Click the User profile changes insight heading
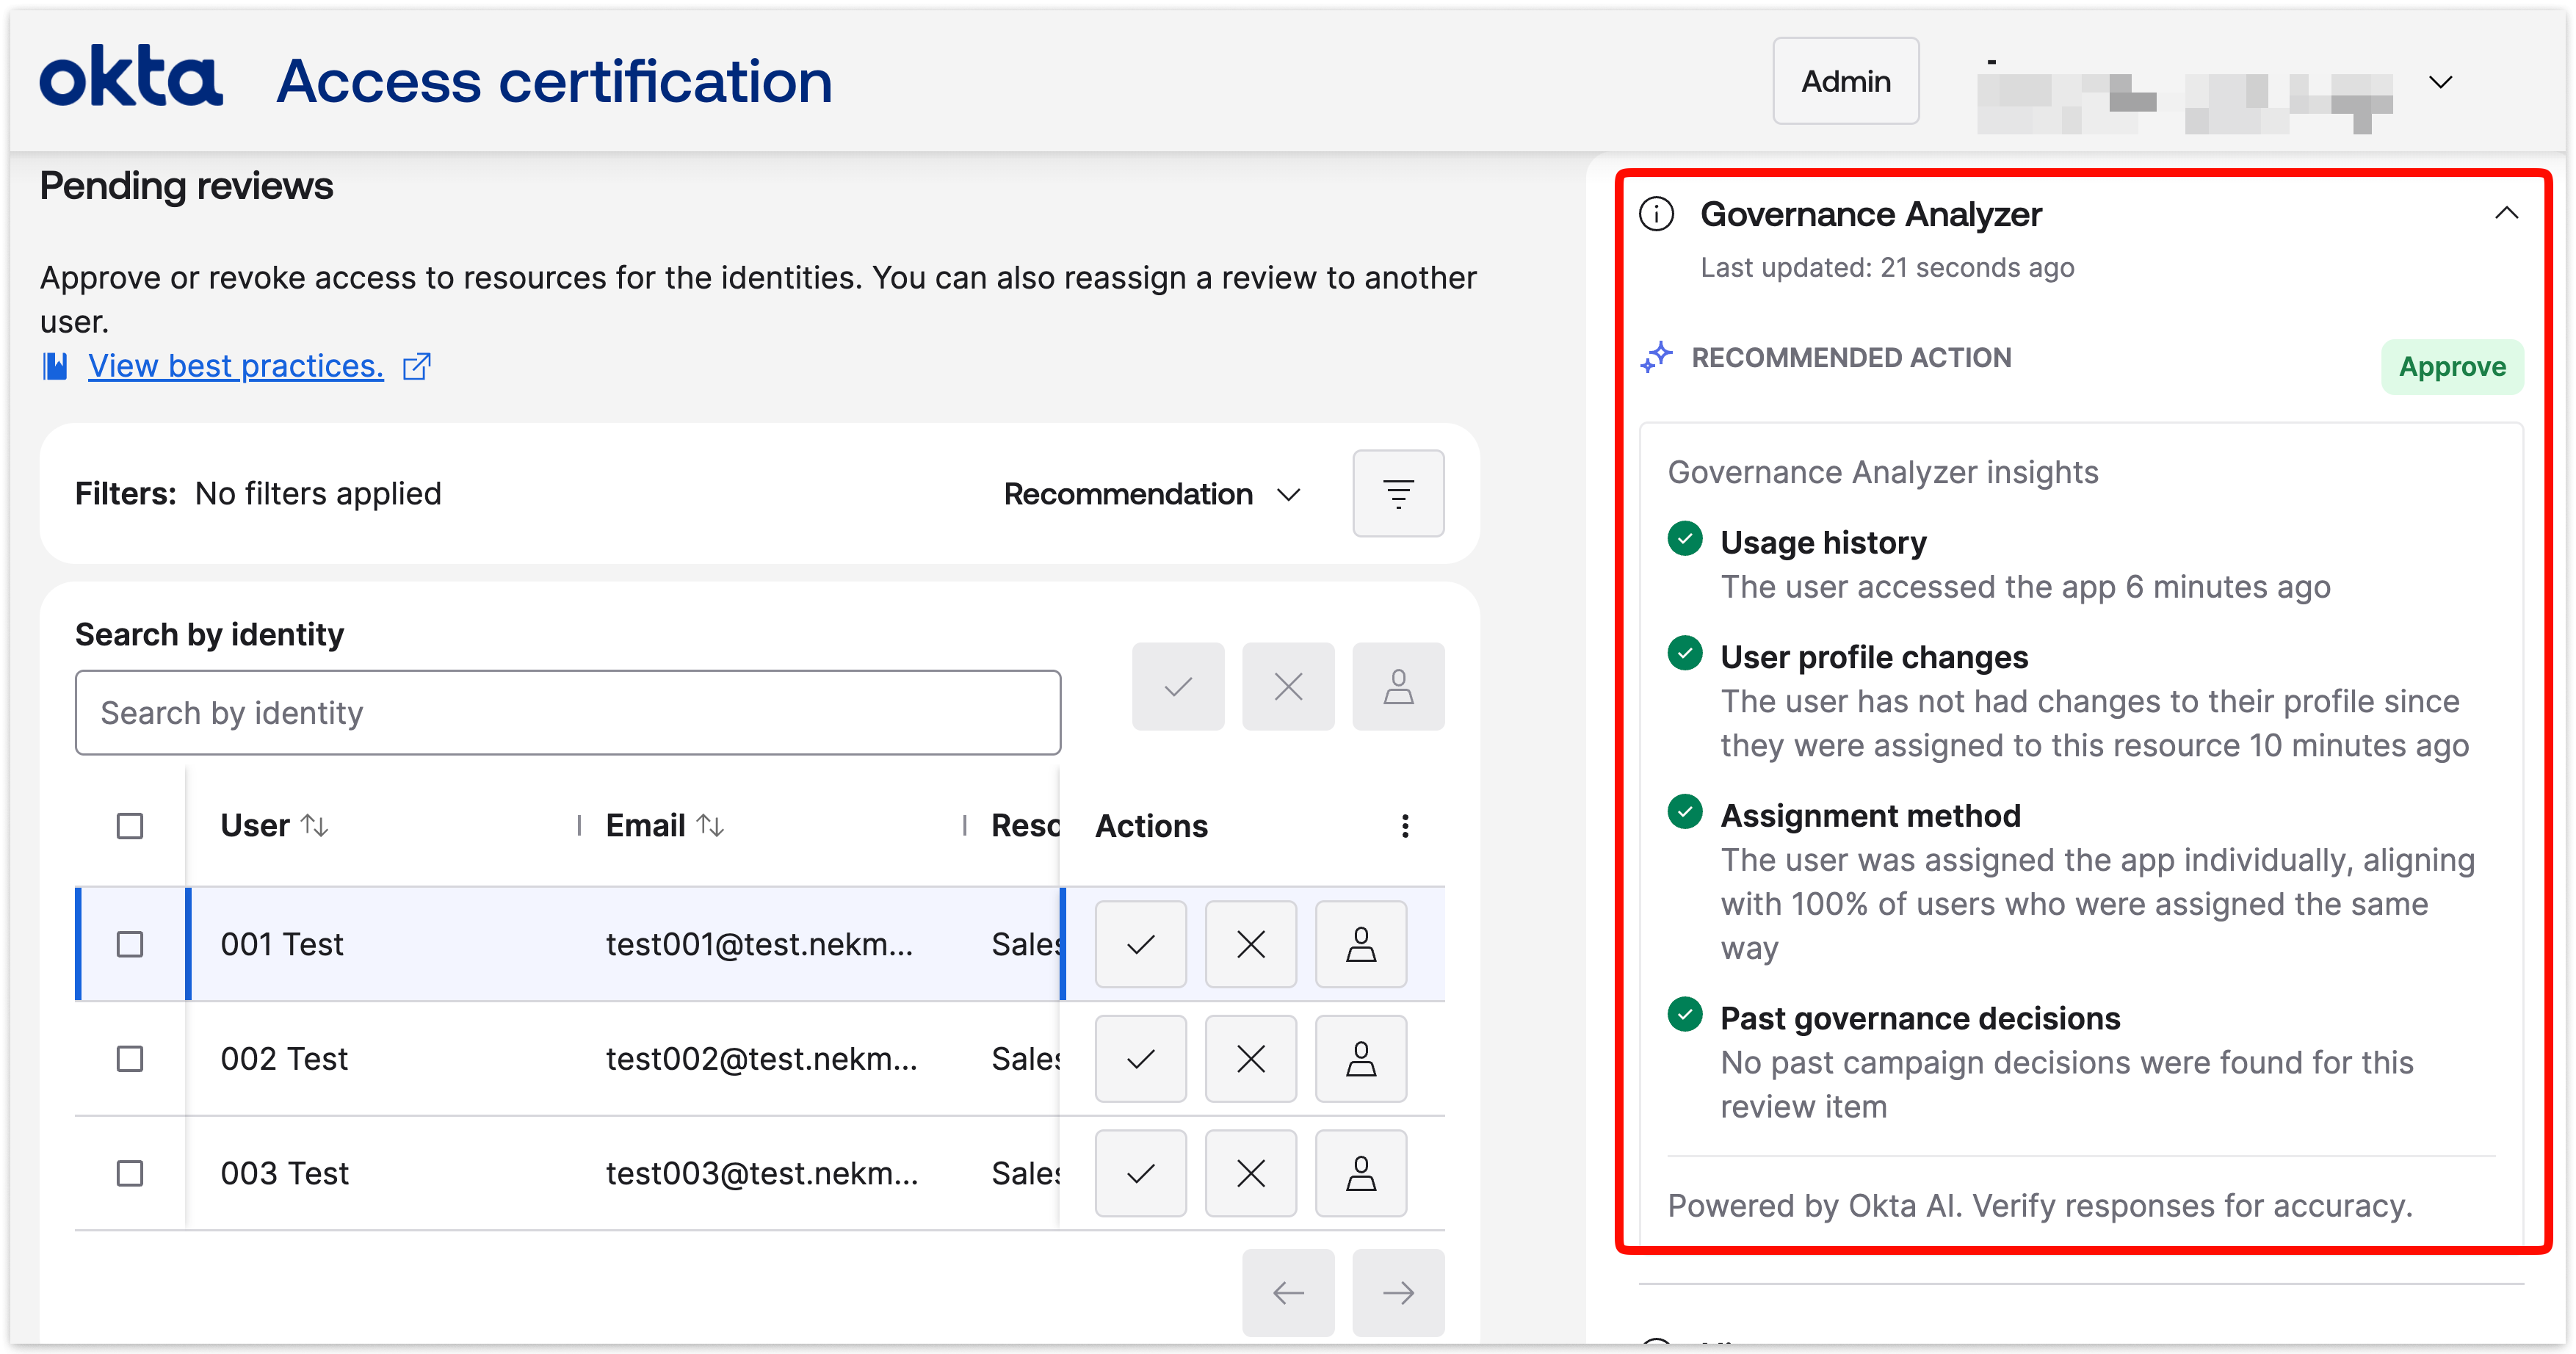 click(x=1874, y=657)
